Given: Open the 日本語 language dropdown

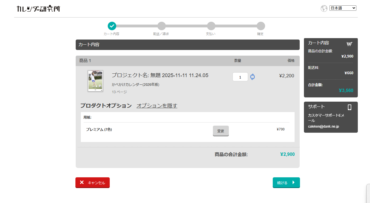Looking at the screenshot, I should coord(342,8).
